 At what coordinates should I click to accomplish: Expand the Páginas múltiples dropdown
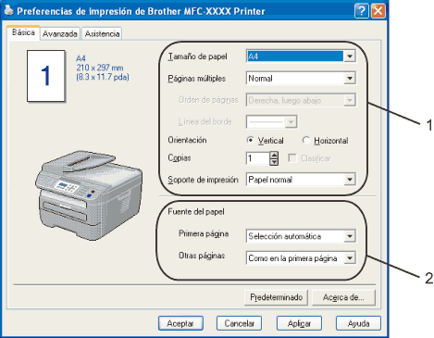[x=301, y=78]
